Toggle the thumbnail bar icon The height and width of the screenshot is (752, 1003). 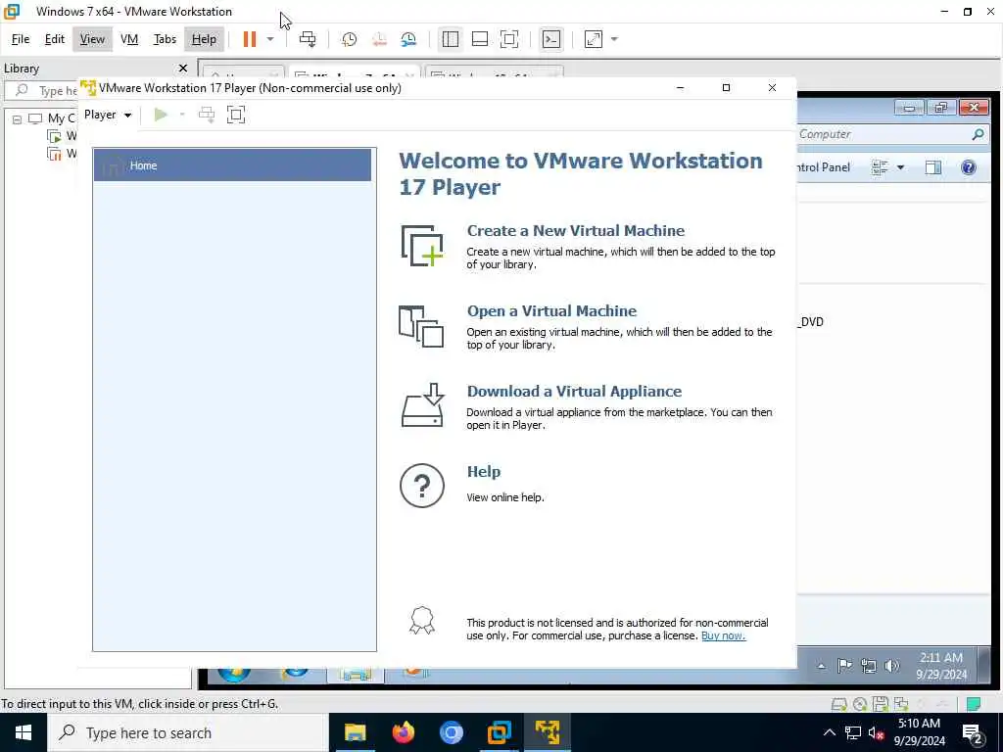point(480,39)
